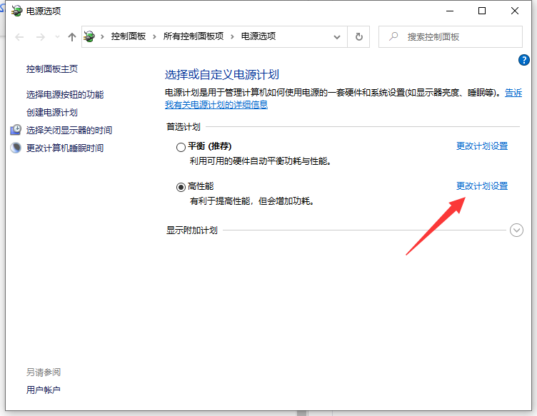Click the Refresh button in the address bar
The height and width of the screenshot is (416, 537).
pos(358,36)
